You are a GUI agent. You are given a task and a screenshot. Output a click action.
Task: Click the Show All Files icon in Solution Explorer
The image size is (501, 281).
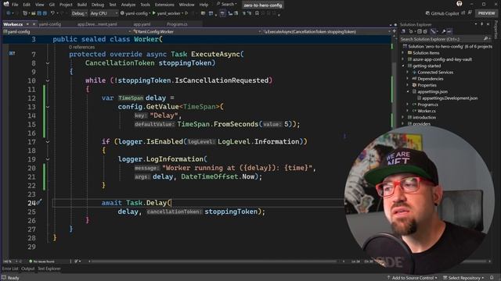(x=425, y=31)
